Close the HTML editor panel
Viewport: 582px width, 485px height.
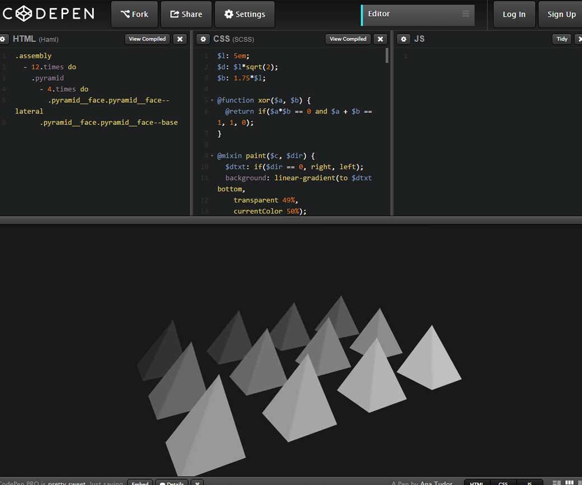[180, 39]
